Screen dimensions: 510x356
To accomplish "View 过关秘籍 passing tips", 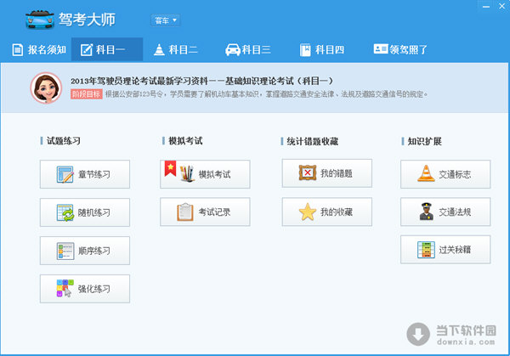I will pyautogui.click(x=445, y=249).
